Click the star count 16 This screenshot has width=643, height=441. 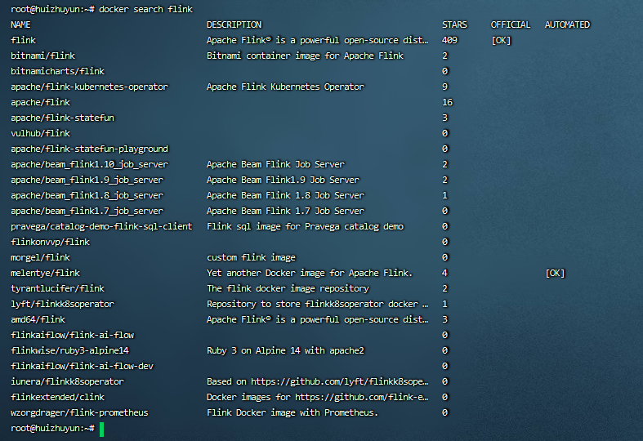point(447,102)
